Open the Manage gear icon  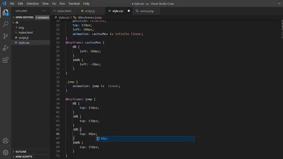[5, 152]
